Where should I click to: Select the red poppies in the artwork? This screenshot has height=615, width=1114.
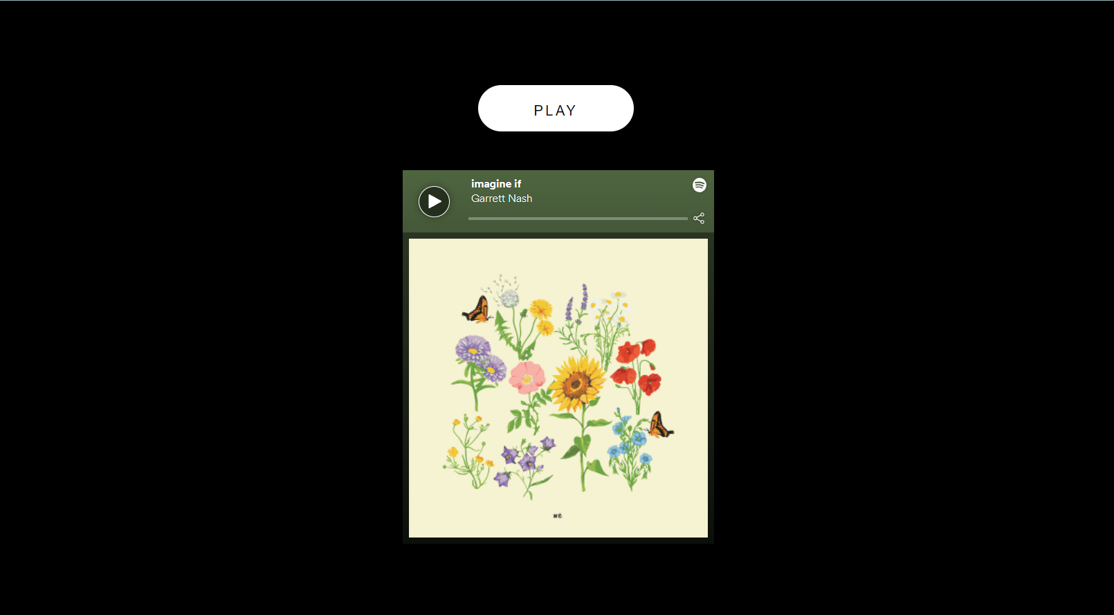[x=636, y=367]
